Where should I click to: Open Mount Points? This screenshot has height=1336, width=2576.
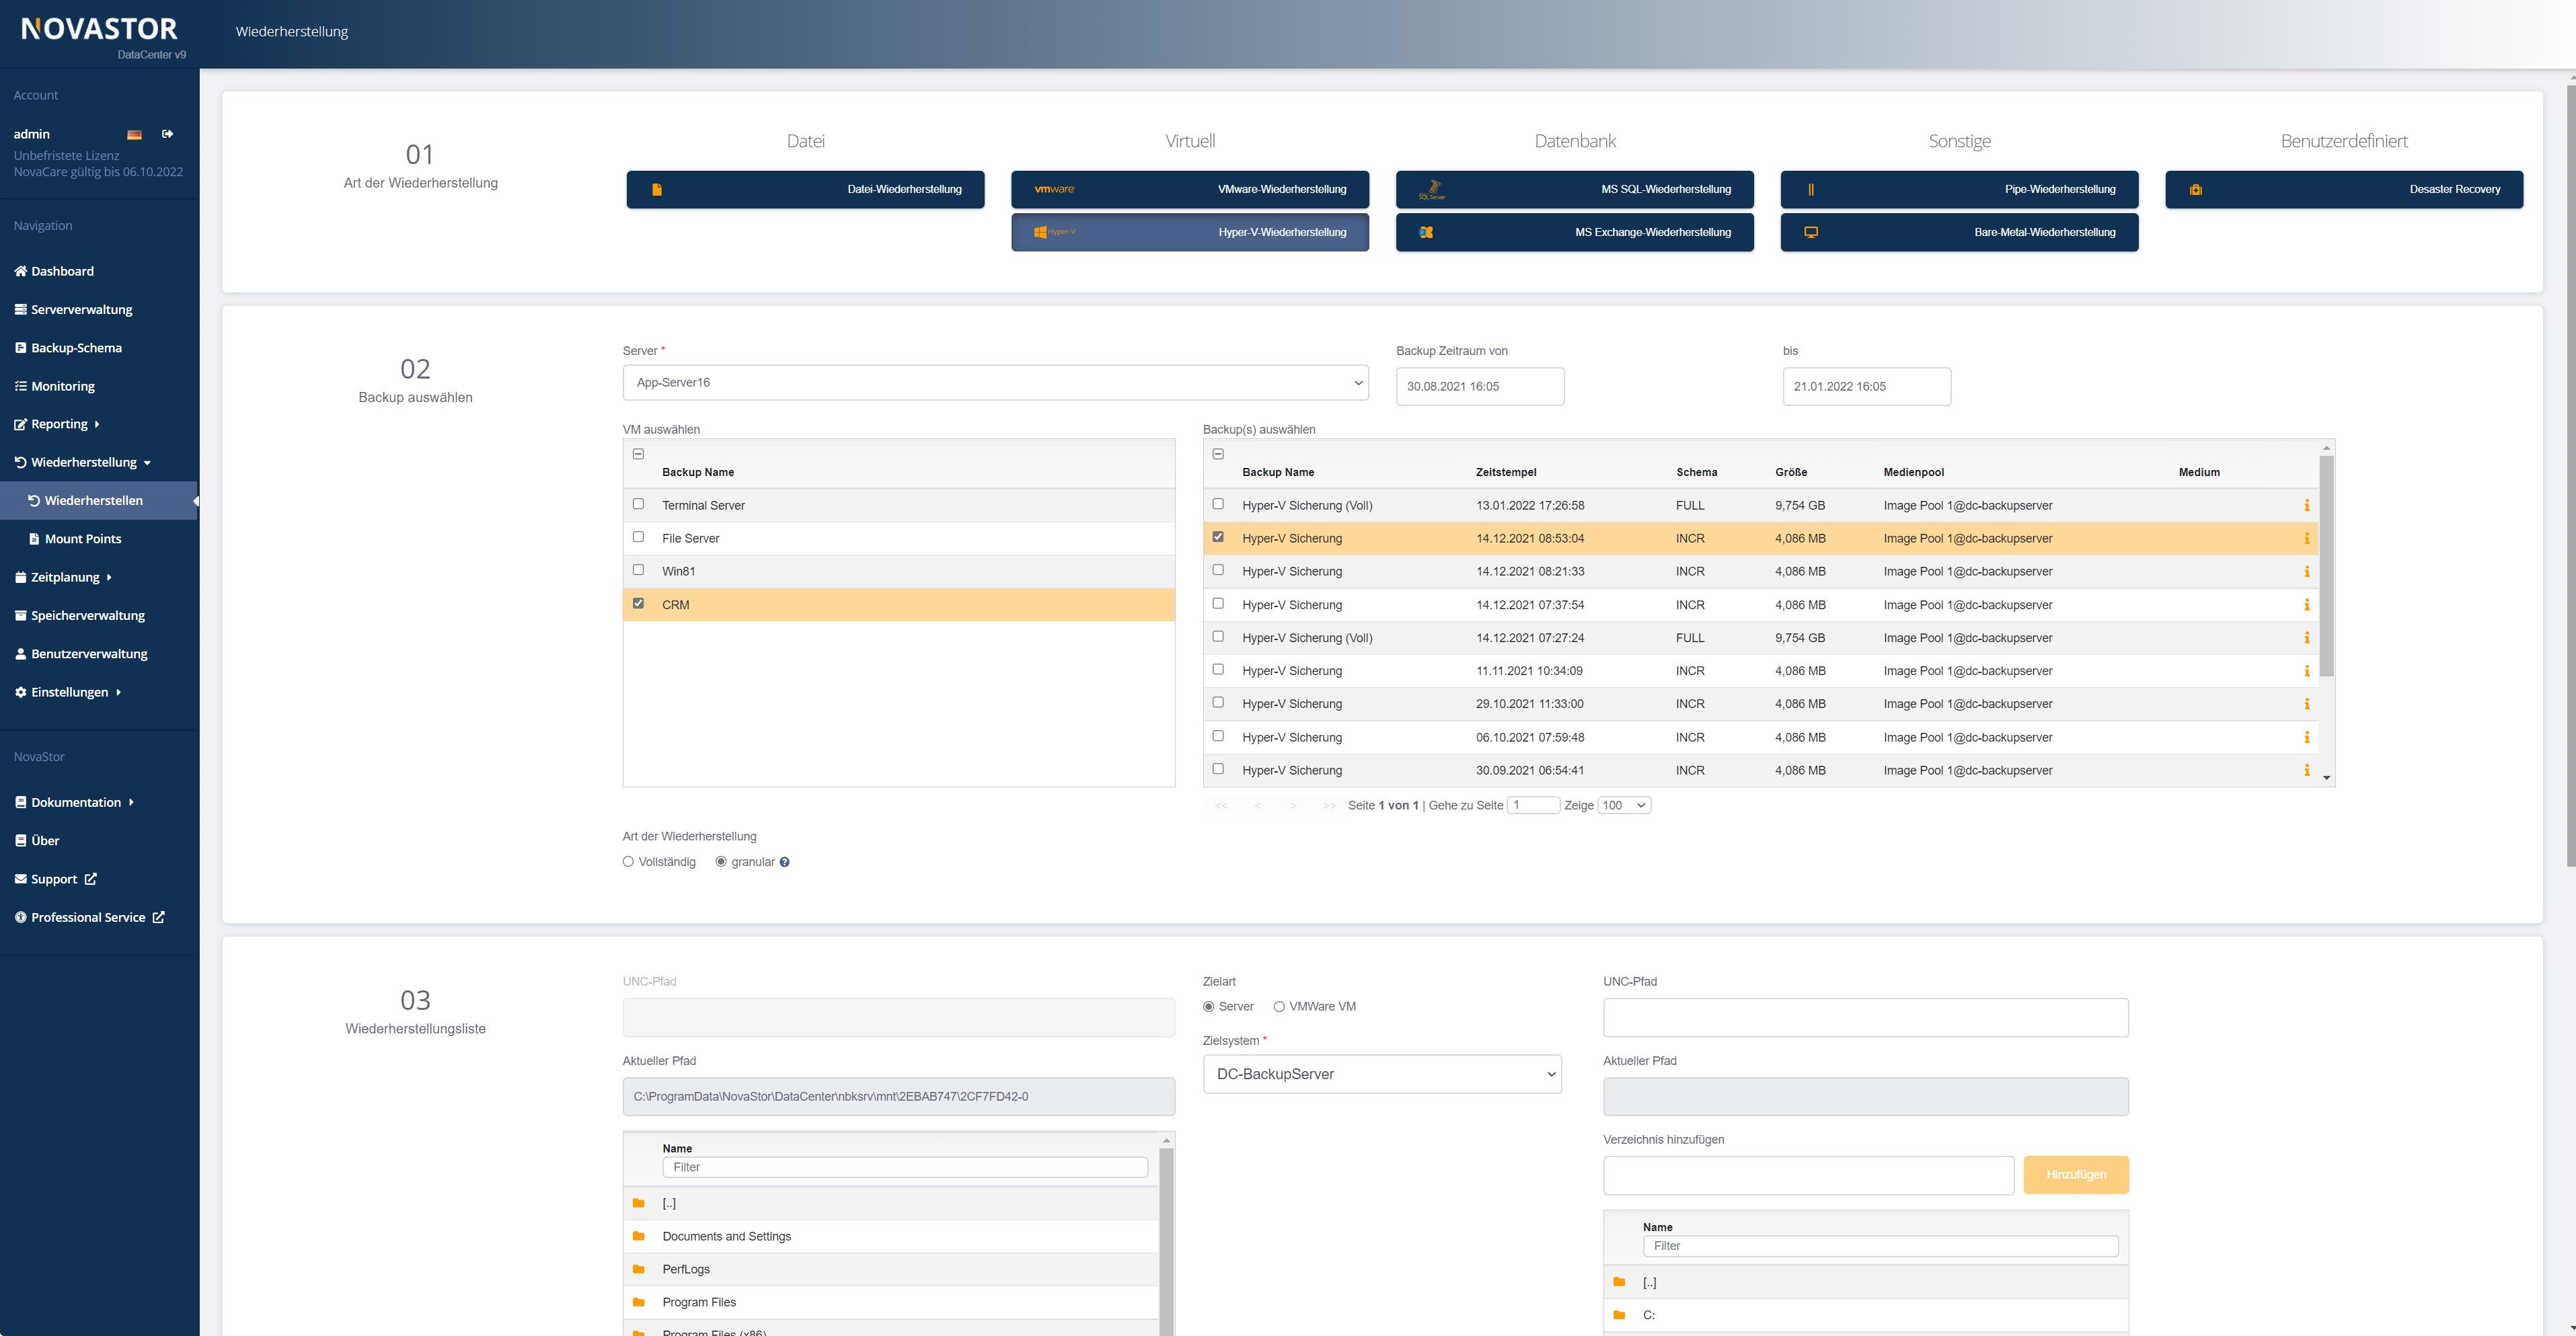pos(75,539)
